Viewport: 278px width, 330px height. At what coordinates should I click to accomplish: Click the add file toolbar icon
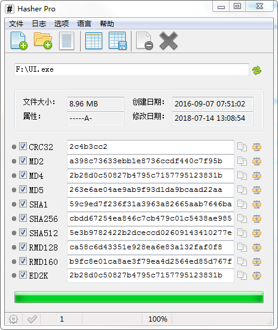pyautogui.click(x=19, y=41)
